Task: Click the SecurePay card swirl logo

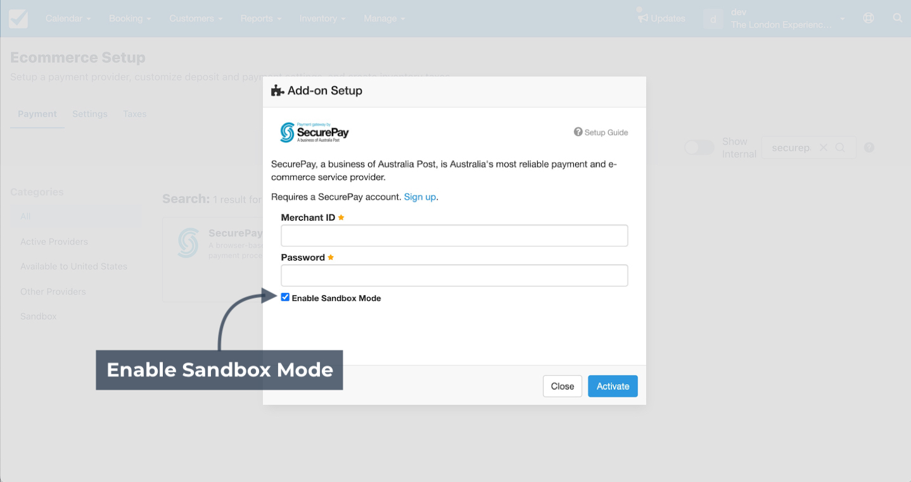Action: 188,243
